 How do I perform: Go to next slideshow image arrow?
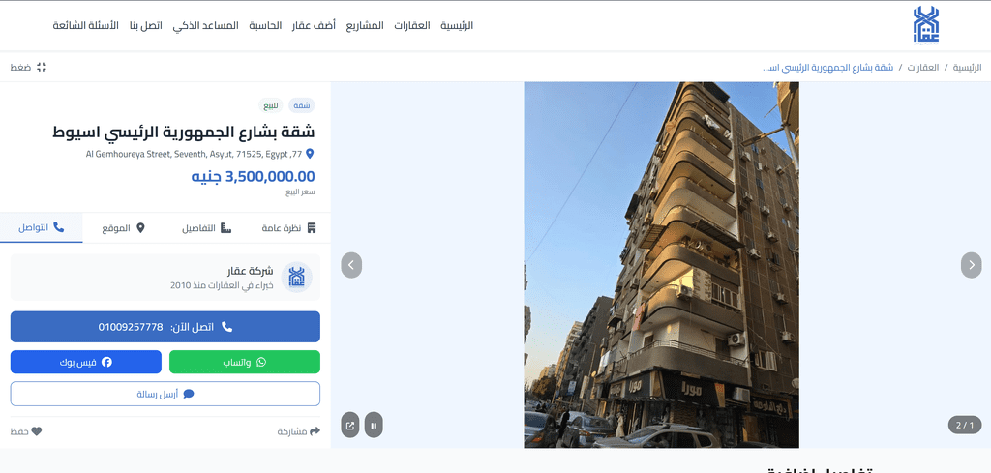tap(972, 265)
